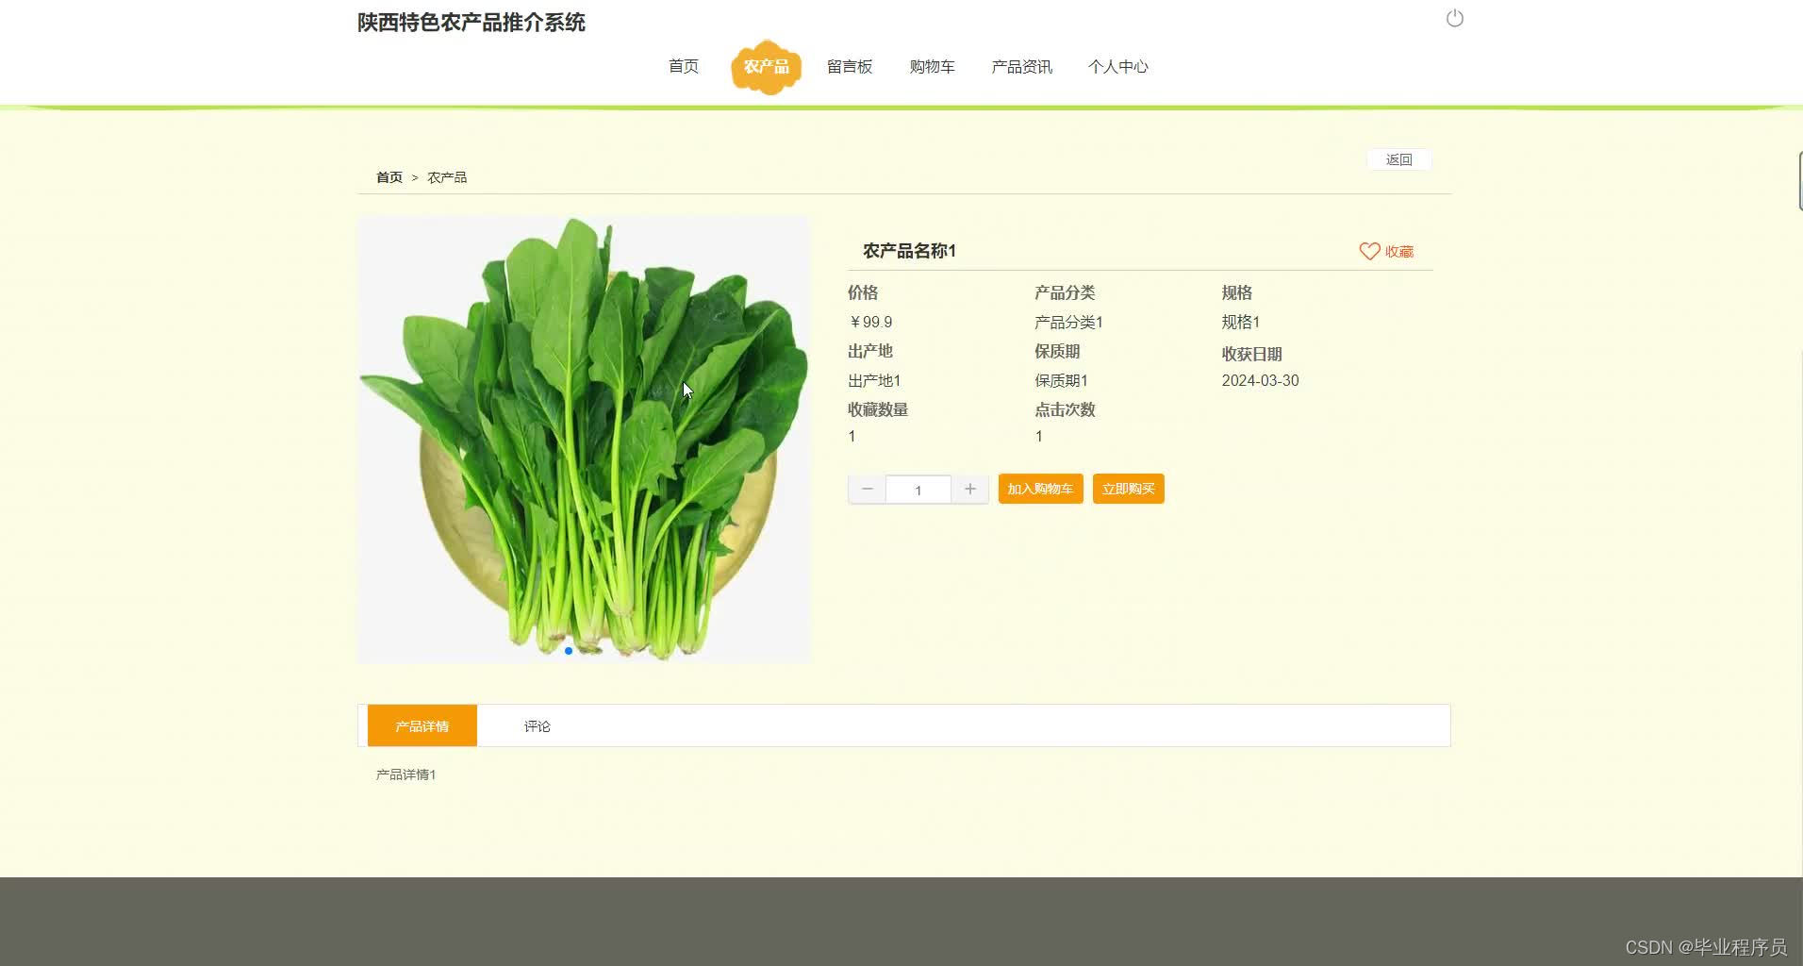Open 个人中心 from the navigation bar

tap(1118, 66)
